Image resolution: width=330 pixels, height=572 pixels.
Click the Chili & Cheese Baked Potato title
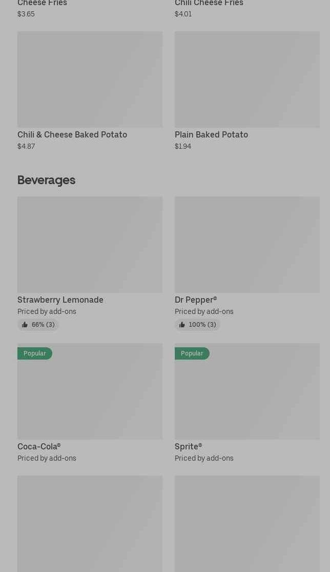coord(72,134)
